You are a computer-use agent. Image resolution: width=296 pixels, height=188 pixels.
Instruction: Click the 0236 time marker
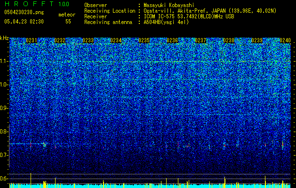[x=172, y=40]
